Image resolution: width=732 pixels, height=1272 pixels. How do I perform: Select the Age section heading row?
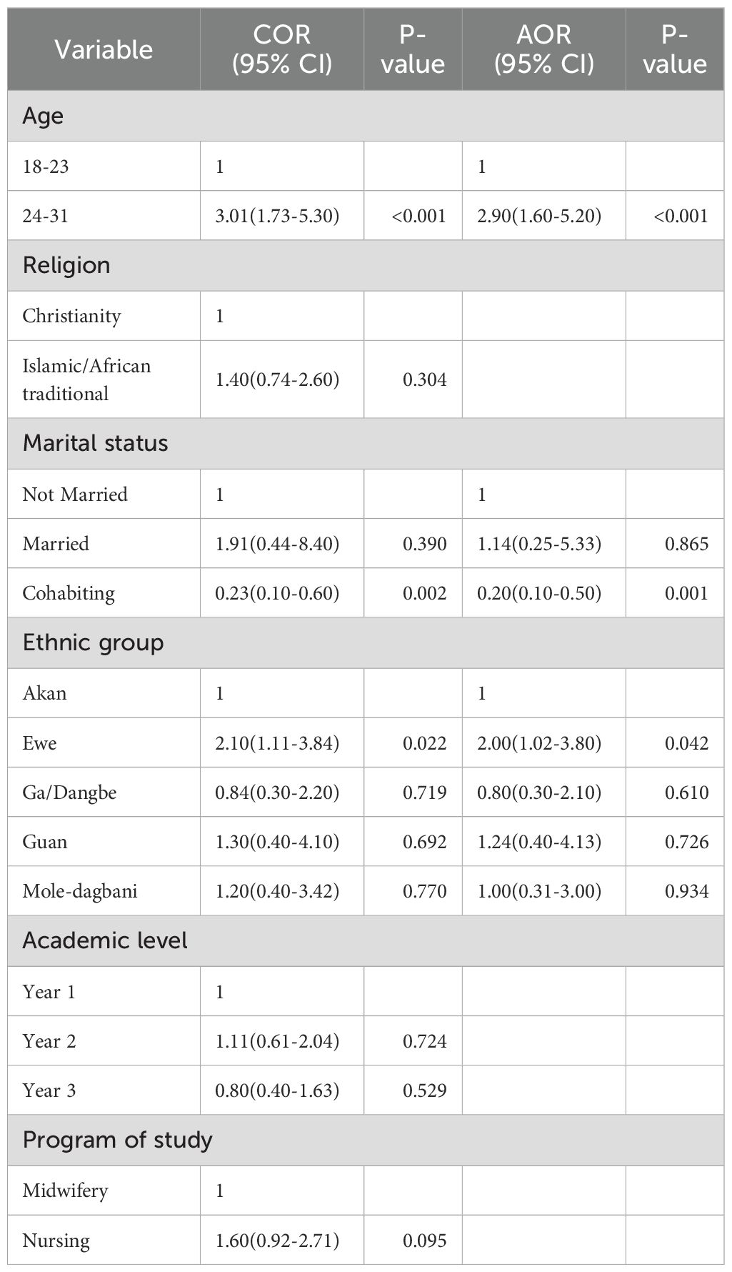click(43, 116)
